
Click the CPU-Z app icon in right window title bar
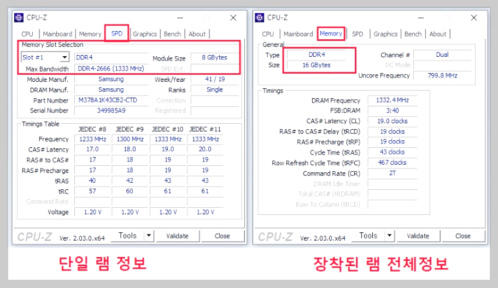click(260, 18)
